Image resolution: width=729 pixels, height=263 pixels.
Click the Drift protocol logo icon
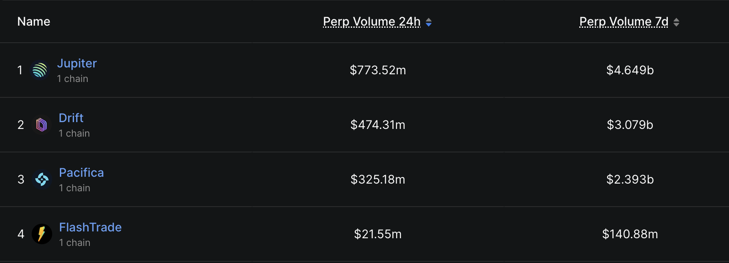(x=41, y=125)
